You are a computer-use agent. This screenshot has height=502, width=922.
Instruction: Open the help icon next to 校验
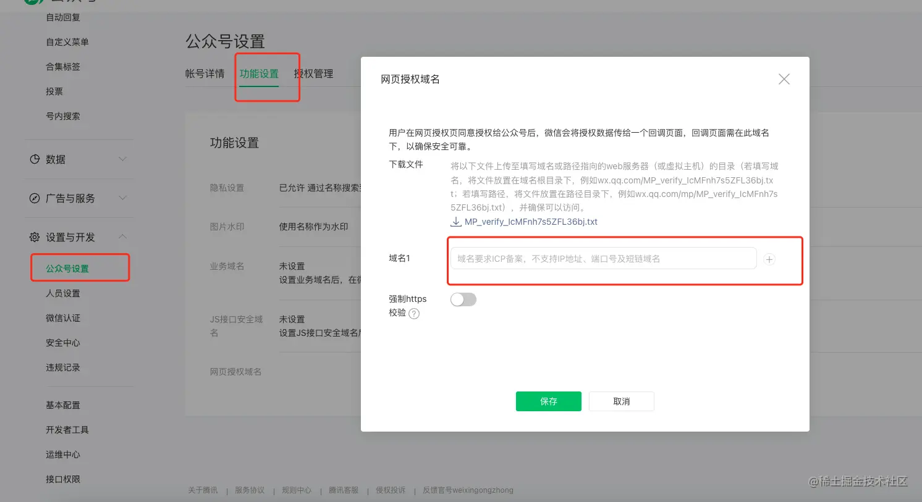[415, 314]
